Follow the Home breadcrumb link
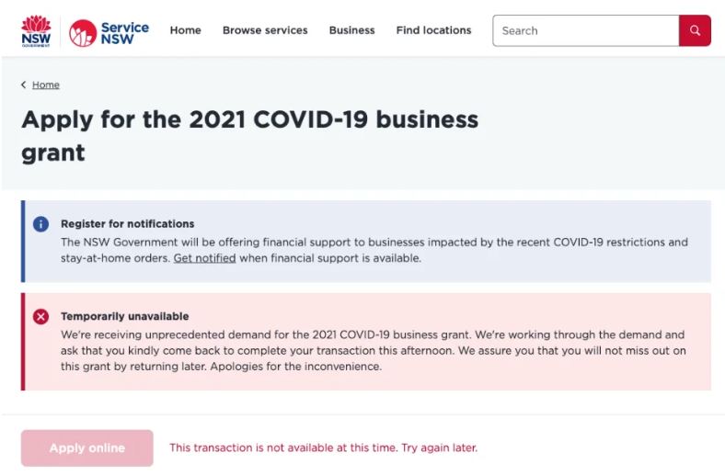The image size is (725, 475). click(x=46, y=85)
